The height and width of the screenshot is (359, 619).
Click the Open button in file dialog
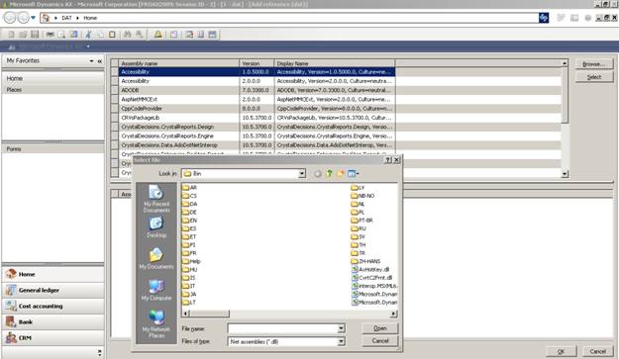point(380,328)
